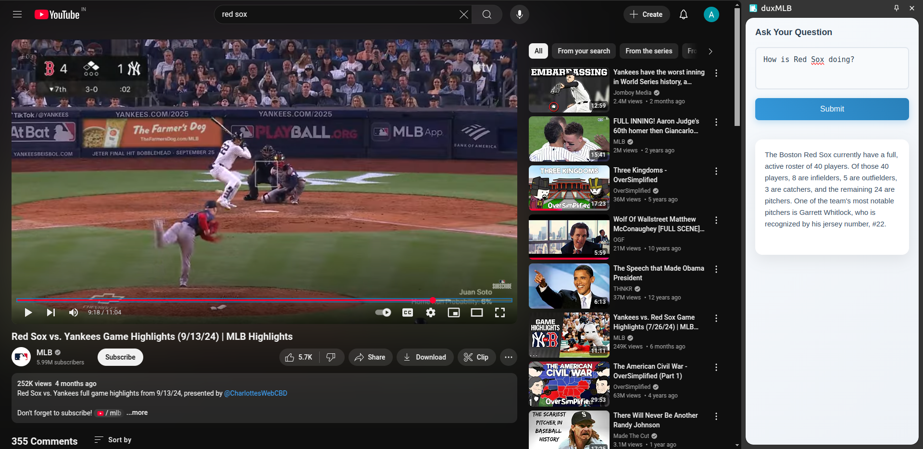Open video player settings gear
The image size is (923, 449).
click(x=431, y=312)
